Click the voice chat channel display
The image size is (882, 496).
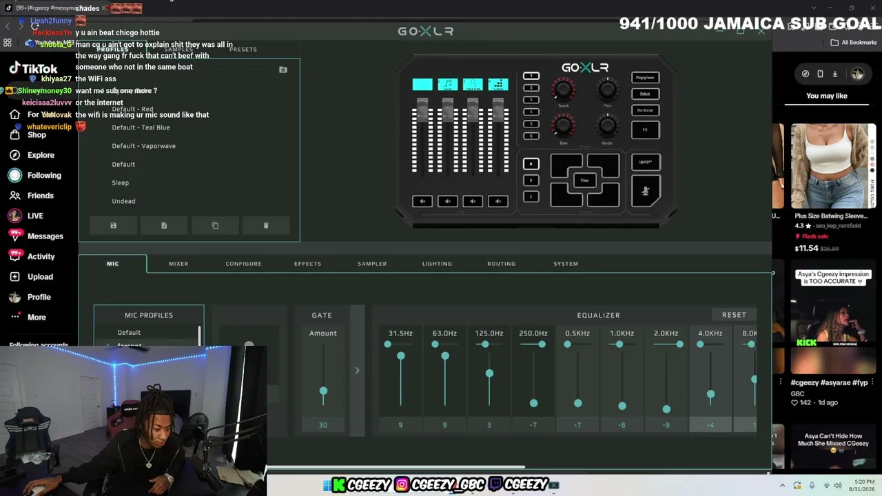pos(473,85)
